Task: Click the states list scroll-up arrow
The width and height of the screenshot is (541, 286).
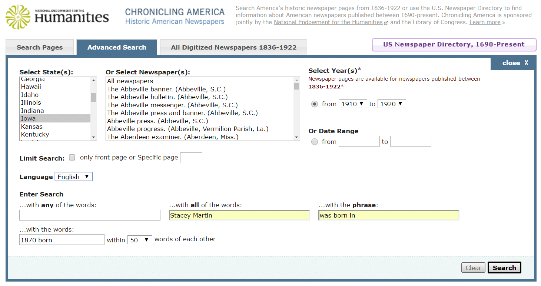Action: tap(93, 80)
